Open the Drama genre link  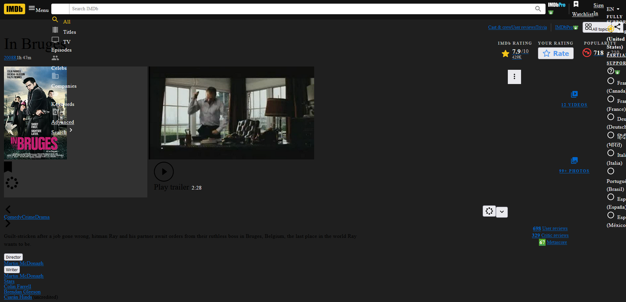(42, 217)
